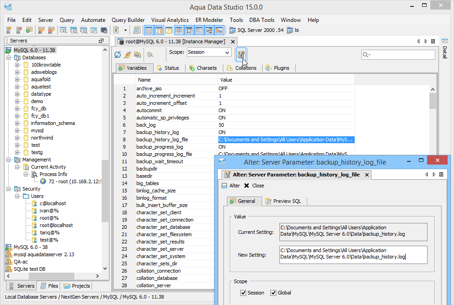
Task: Toggle the Global scope checkbox
Action: click(x=273, y=293)
